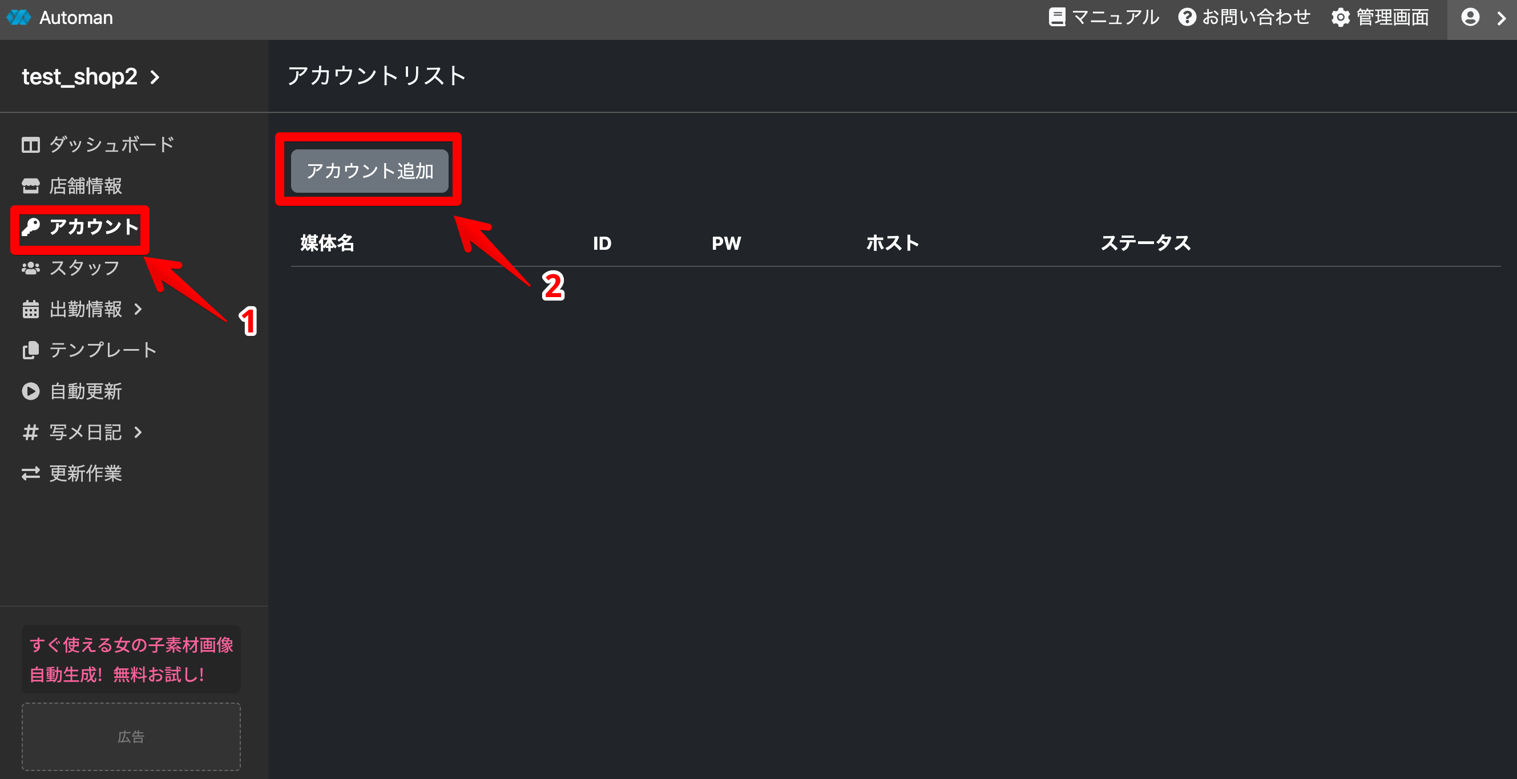This screenshot has width=1517, height=779.
Task: Open the お問い合わせ link
Action: [x=1244, y=17]
